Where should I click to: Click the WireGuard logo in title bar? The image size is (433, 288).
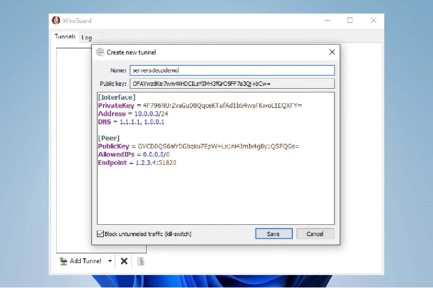point(56,21)
